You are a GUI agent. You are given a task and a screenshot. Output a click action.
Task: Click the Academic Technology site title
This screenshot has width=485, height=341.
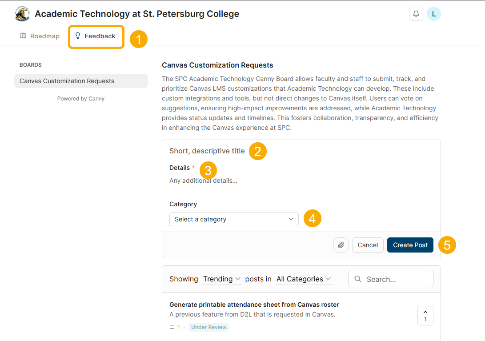point(137,14)
